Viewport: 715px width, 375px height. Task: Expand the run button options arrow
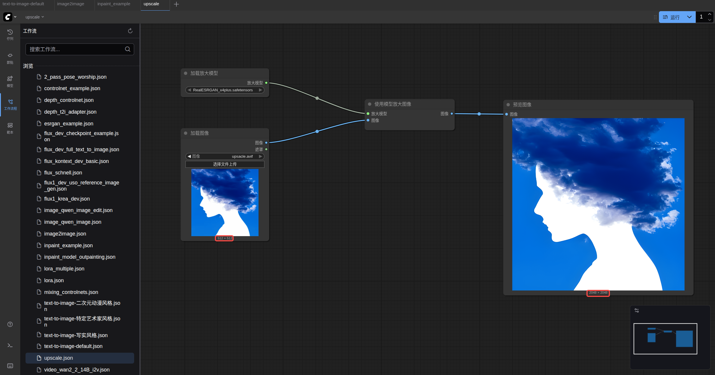point(689,17)
